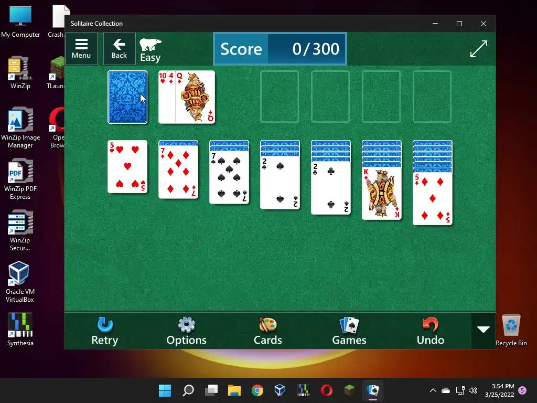Click the Easy polar bear difficulty icon
This screenshot has height=403, width=537.
coord(151,50)
